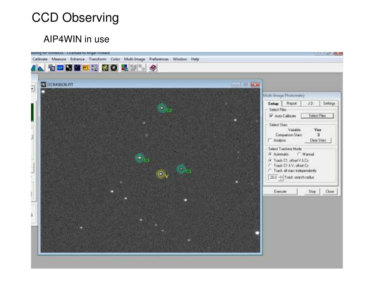Minimize the IMG6156.FIT image window
374x281 pixels.
point(236,85)
